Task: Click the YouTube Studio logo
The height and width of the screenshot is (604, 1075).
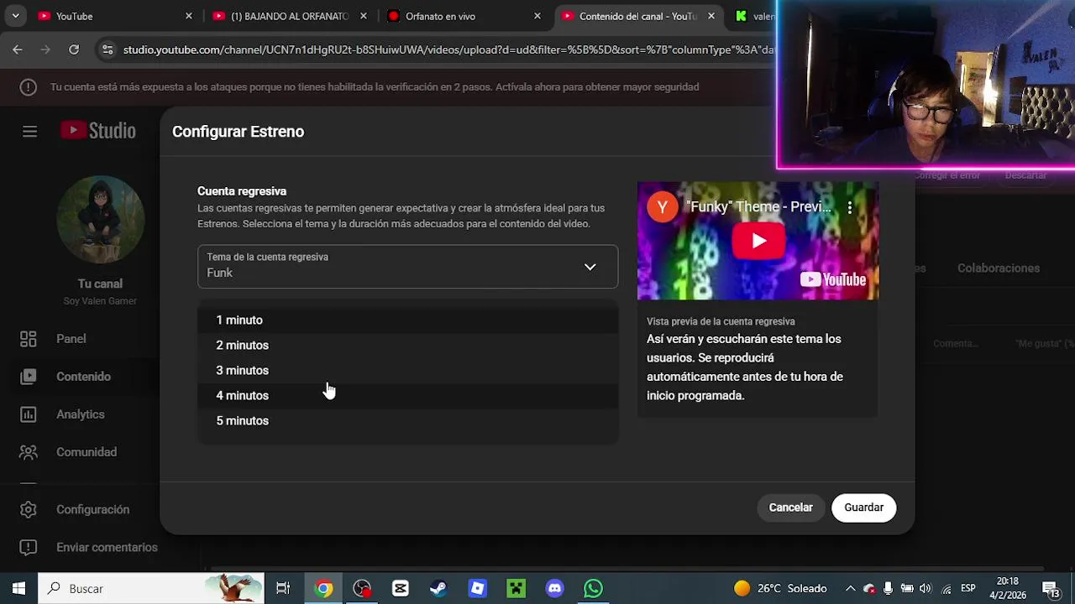Action: (97, 131)
